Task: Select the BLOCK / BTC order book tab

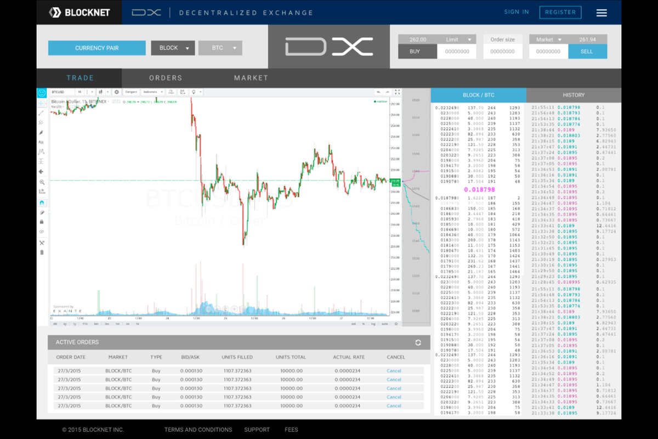Action: tap(479, 95)
